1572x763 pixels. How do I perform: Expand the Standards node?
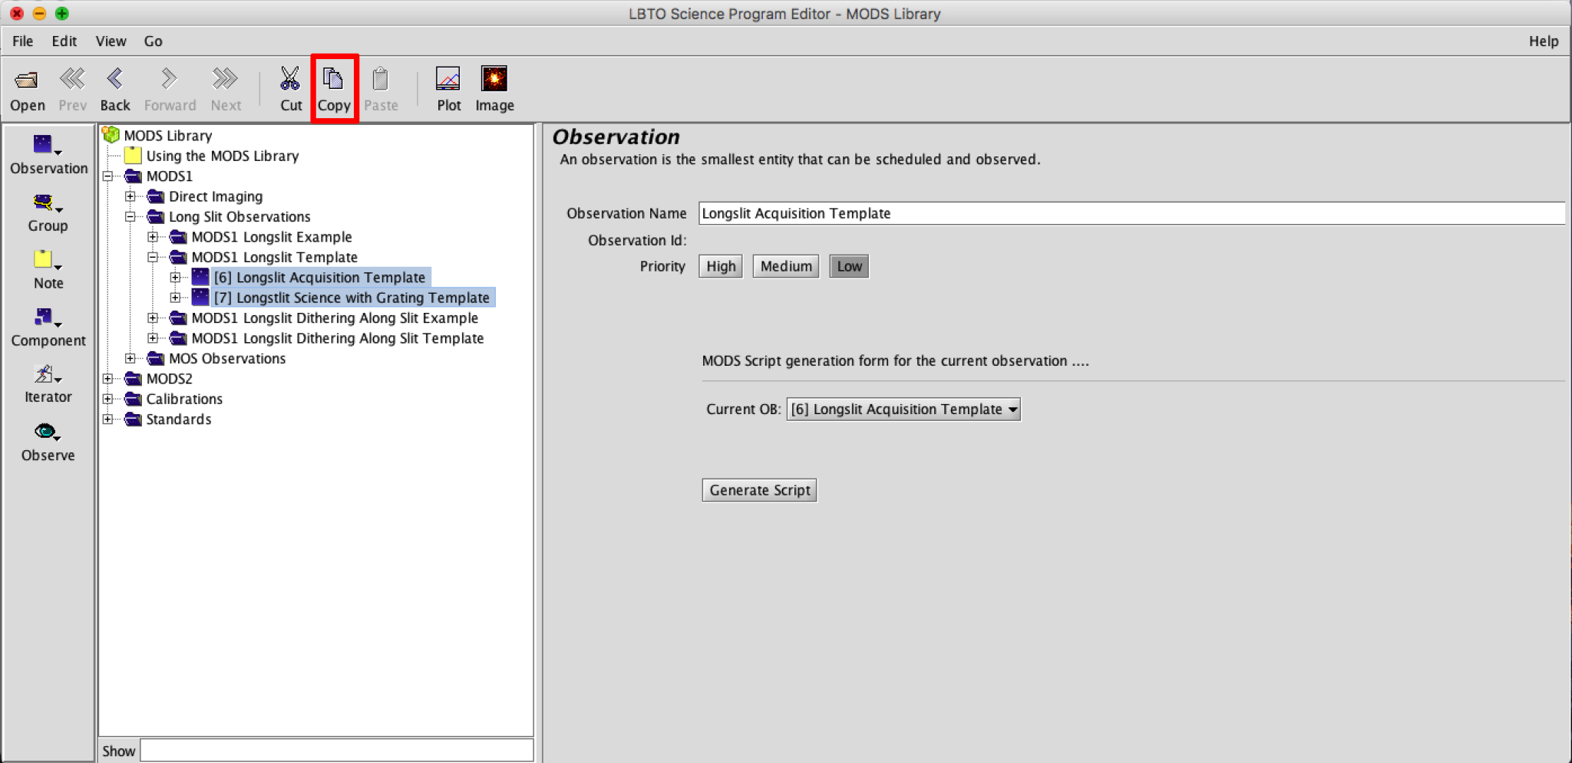coord(108,419)
